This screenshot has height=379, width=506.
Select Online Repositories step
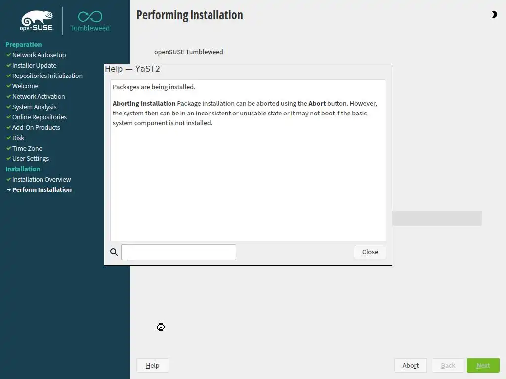[x=40, y=117]
